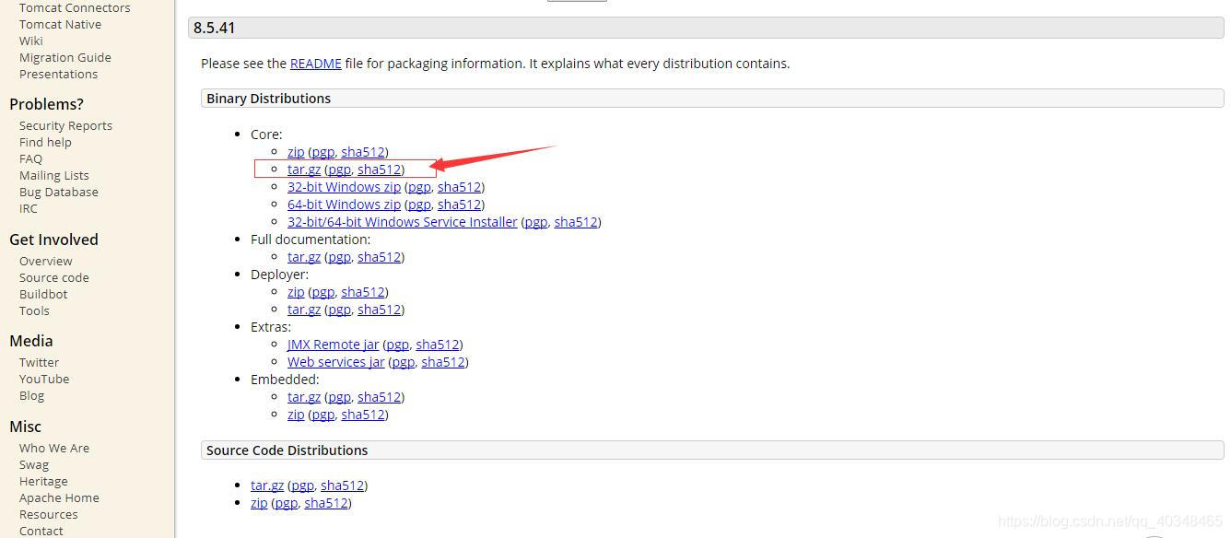The width and height of the screenshot is (1231, 538).
Task: Open sha512 link for 32-bit Windows zip
Action: click(x=459, y=187)
